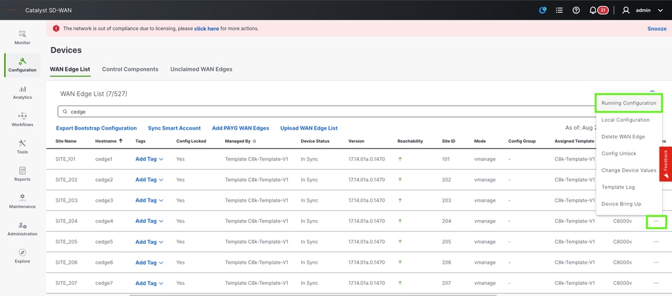Image resolution: width=672 pixels, height=296 pixels.
Task: Open the task list icon in header
Action: click(x=559, y=10)
